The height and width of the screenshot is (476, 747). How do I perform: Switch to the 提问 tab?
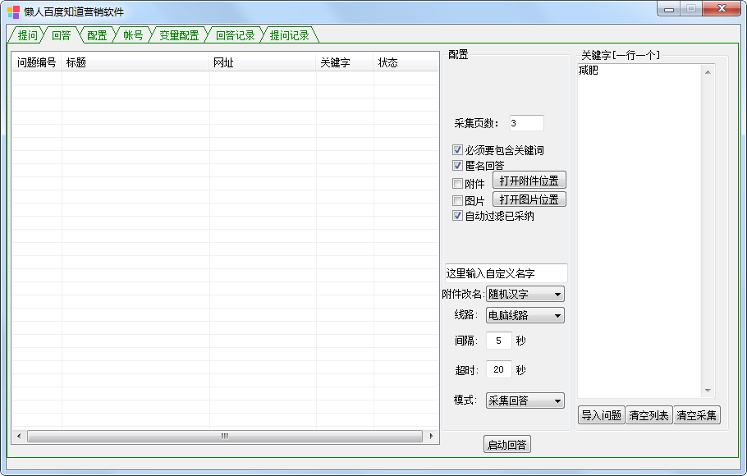(27, 35)
